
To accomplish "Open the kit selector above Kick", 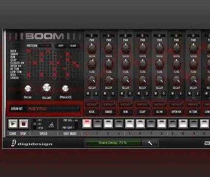I will [92, 104].
